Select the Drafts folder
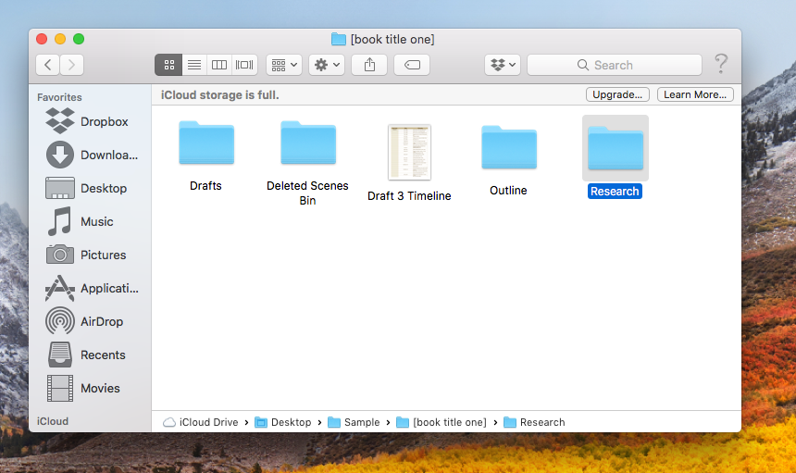The width and height of the screenshot is (796, 473). (206, 143)
